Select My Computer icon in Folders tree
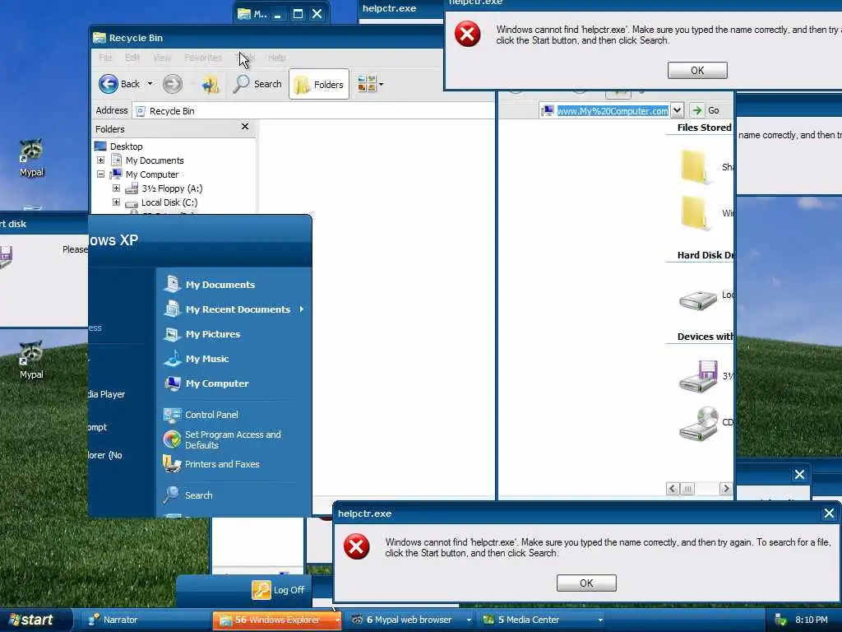842x632 pixels. tap(116, 174)
